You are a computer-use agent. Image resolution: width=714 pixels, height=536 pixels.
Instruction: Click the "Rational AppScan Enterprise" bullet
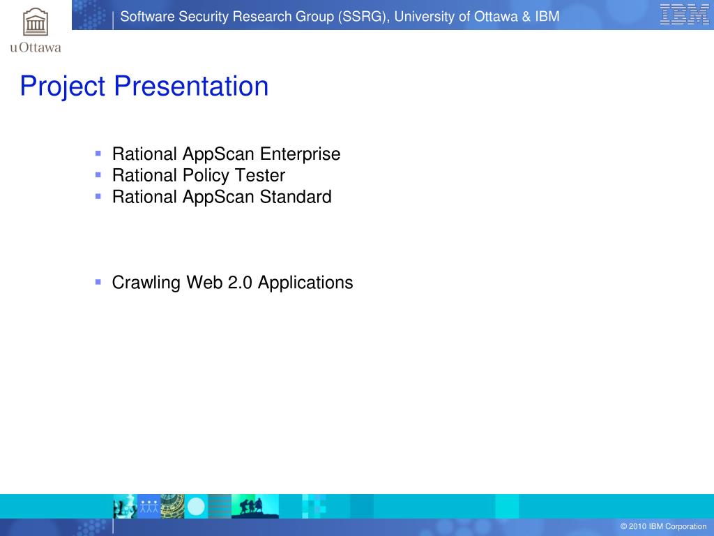[x=227, y=154]
